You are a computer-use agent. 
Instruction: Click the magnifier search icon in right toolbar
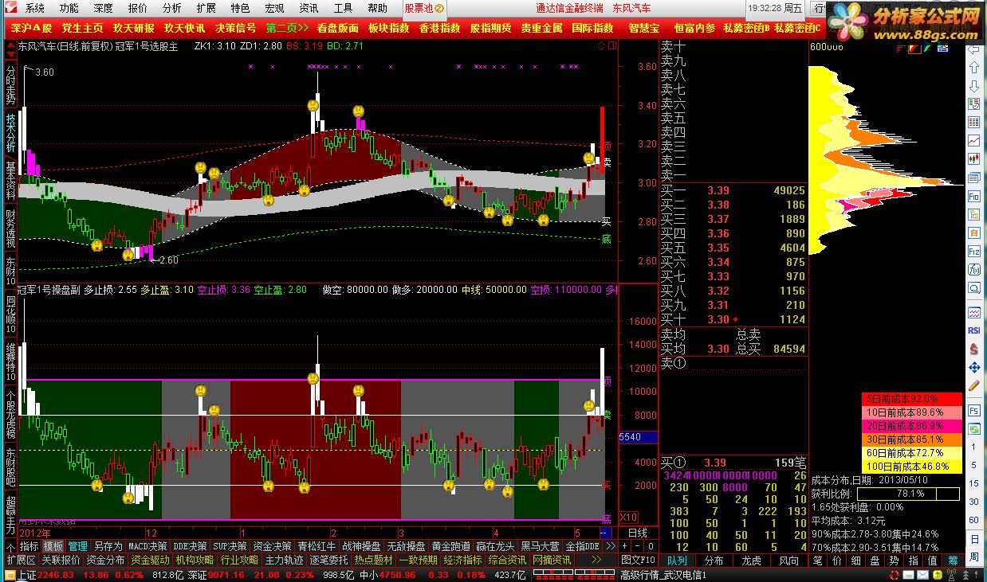[973, 287]
